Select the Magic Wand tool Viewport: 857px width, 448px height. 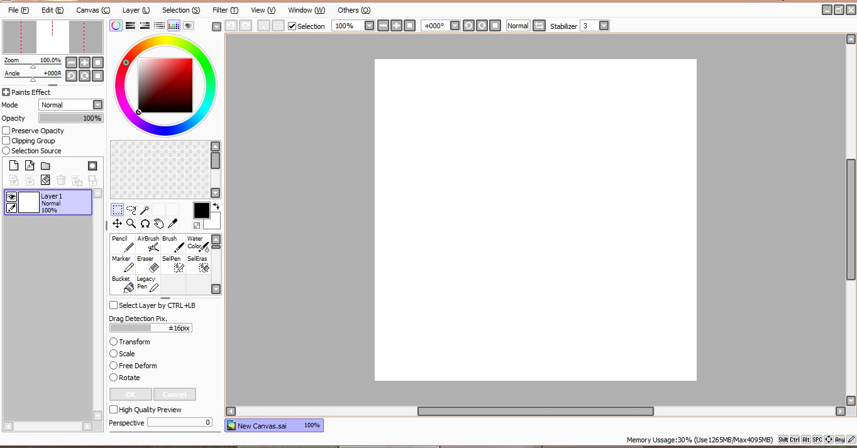click(145, 210)
